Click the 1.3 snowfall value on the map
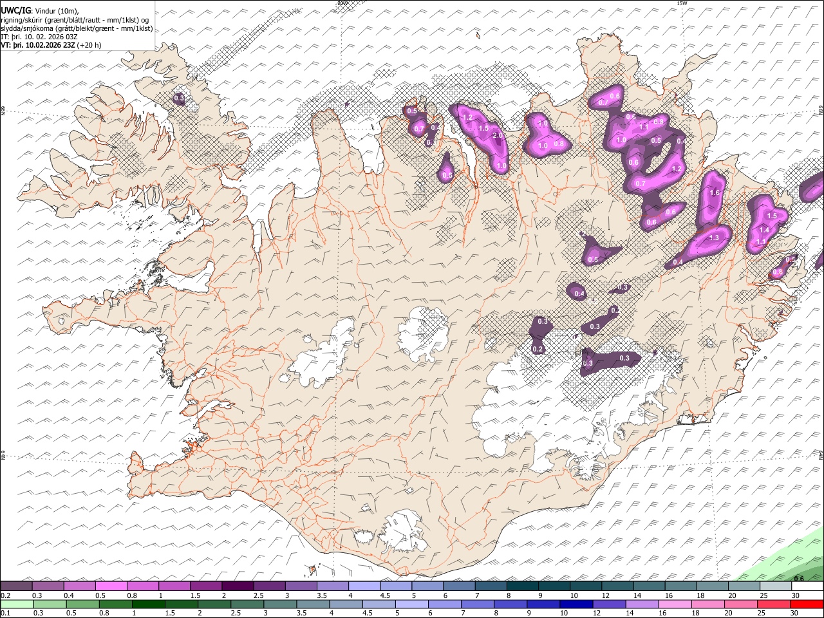Image resolution: width=824 pixels, height=618 pixels. point(713,238)
